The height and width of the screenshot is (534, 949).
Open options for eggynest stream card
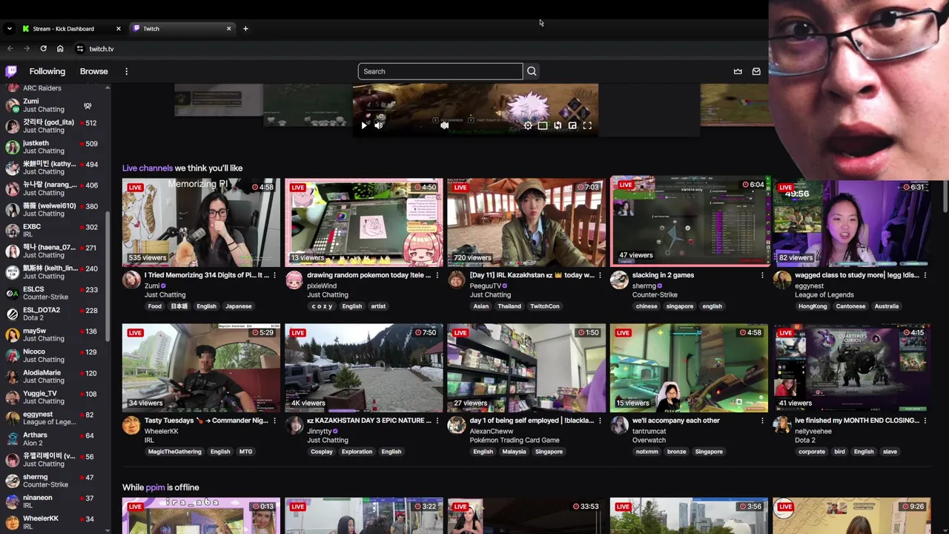(925, 275)
